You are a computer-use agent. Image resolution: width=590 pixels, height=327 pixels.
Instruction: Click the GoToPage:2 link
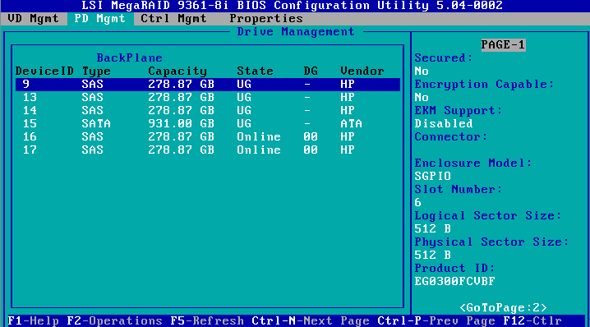pos(503,308)
